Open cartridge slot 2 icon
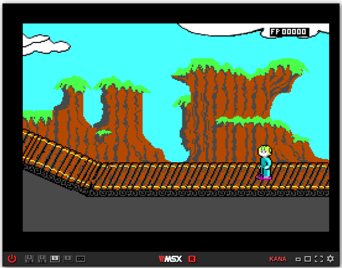The image size is (342, 268). pos(68,259)
